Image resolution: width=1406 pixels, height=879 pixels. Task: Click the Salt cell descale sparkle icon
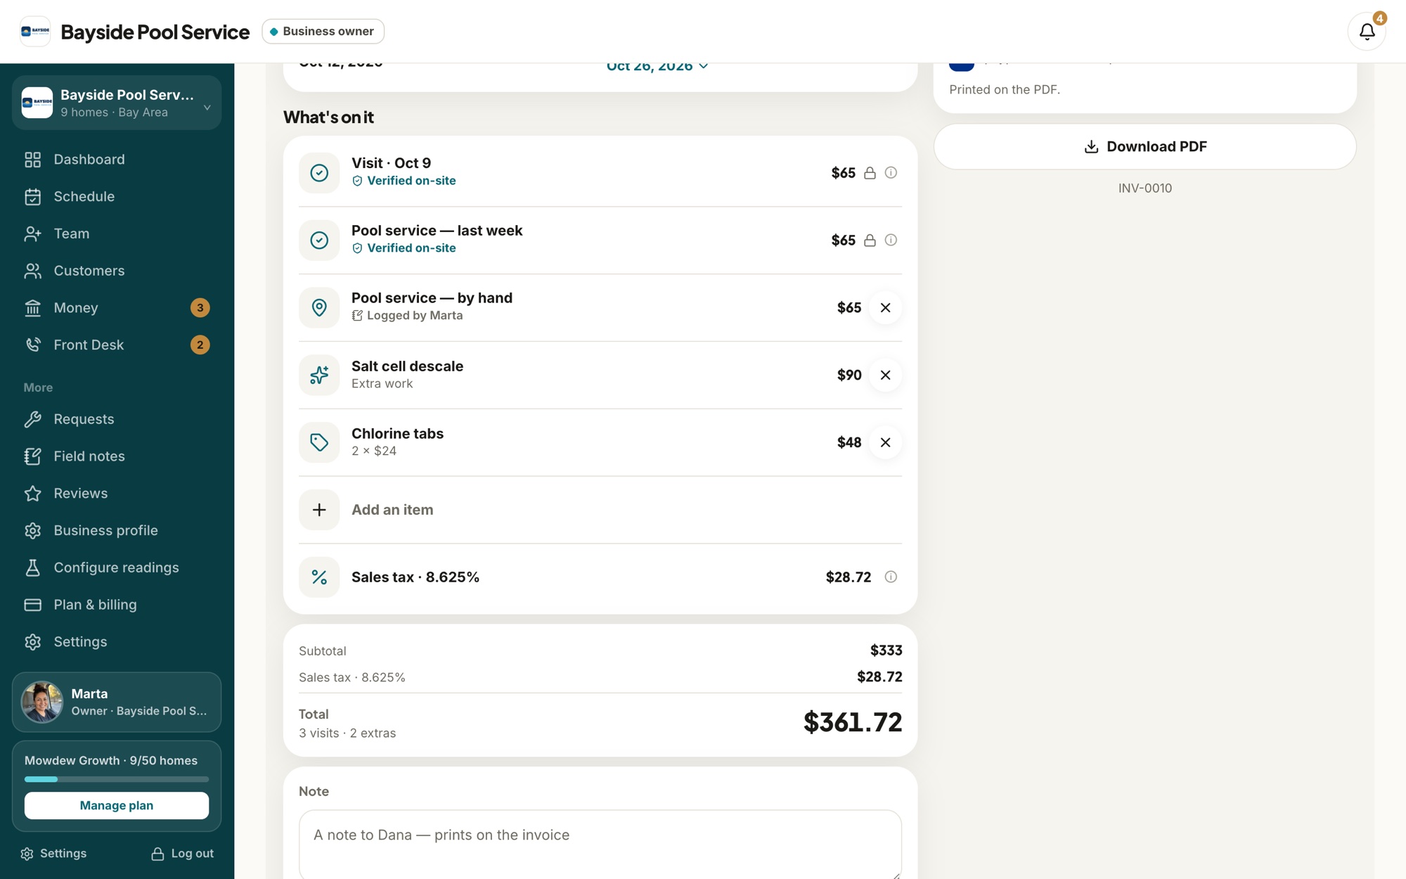(x=319, y=376)
